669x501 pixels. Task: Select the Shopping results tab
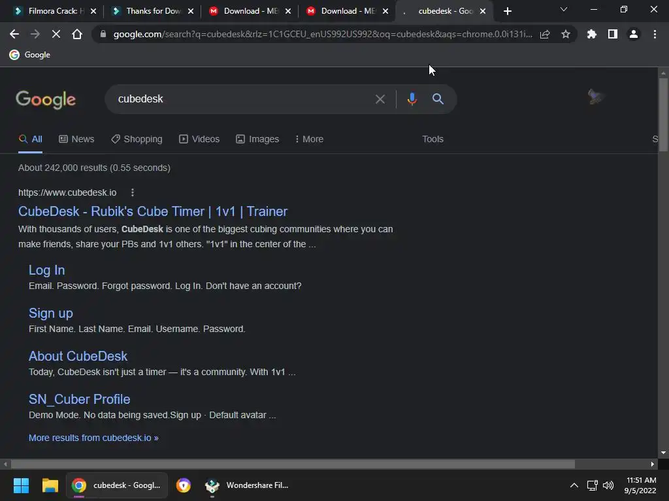point(137,140)
